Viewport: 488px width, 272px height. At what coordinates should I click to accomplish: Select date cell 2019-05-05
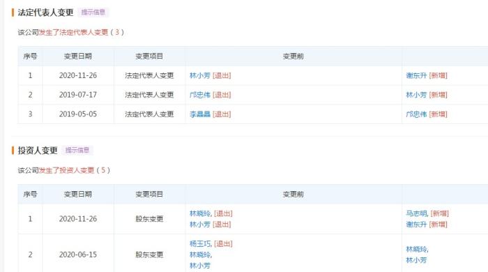coord(78,114)
